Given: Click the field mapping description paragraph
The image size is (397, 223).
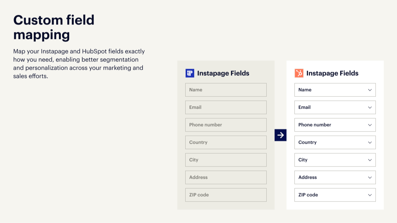Looking at the screenshot, I should click(79, 64).
